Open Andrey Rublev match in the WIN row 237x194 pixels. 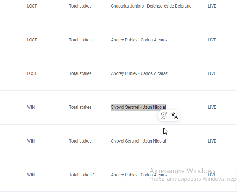pos(139,175)
